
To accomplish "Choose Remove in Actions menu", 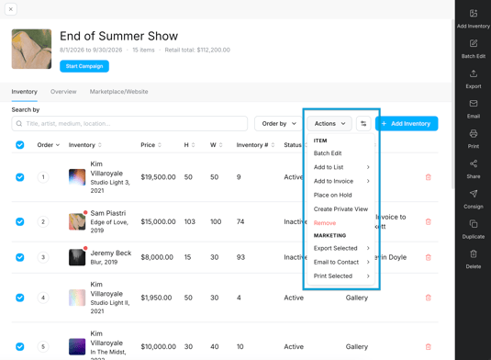I will (x=325, y=223).
